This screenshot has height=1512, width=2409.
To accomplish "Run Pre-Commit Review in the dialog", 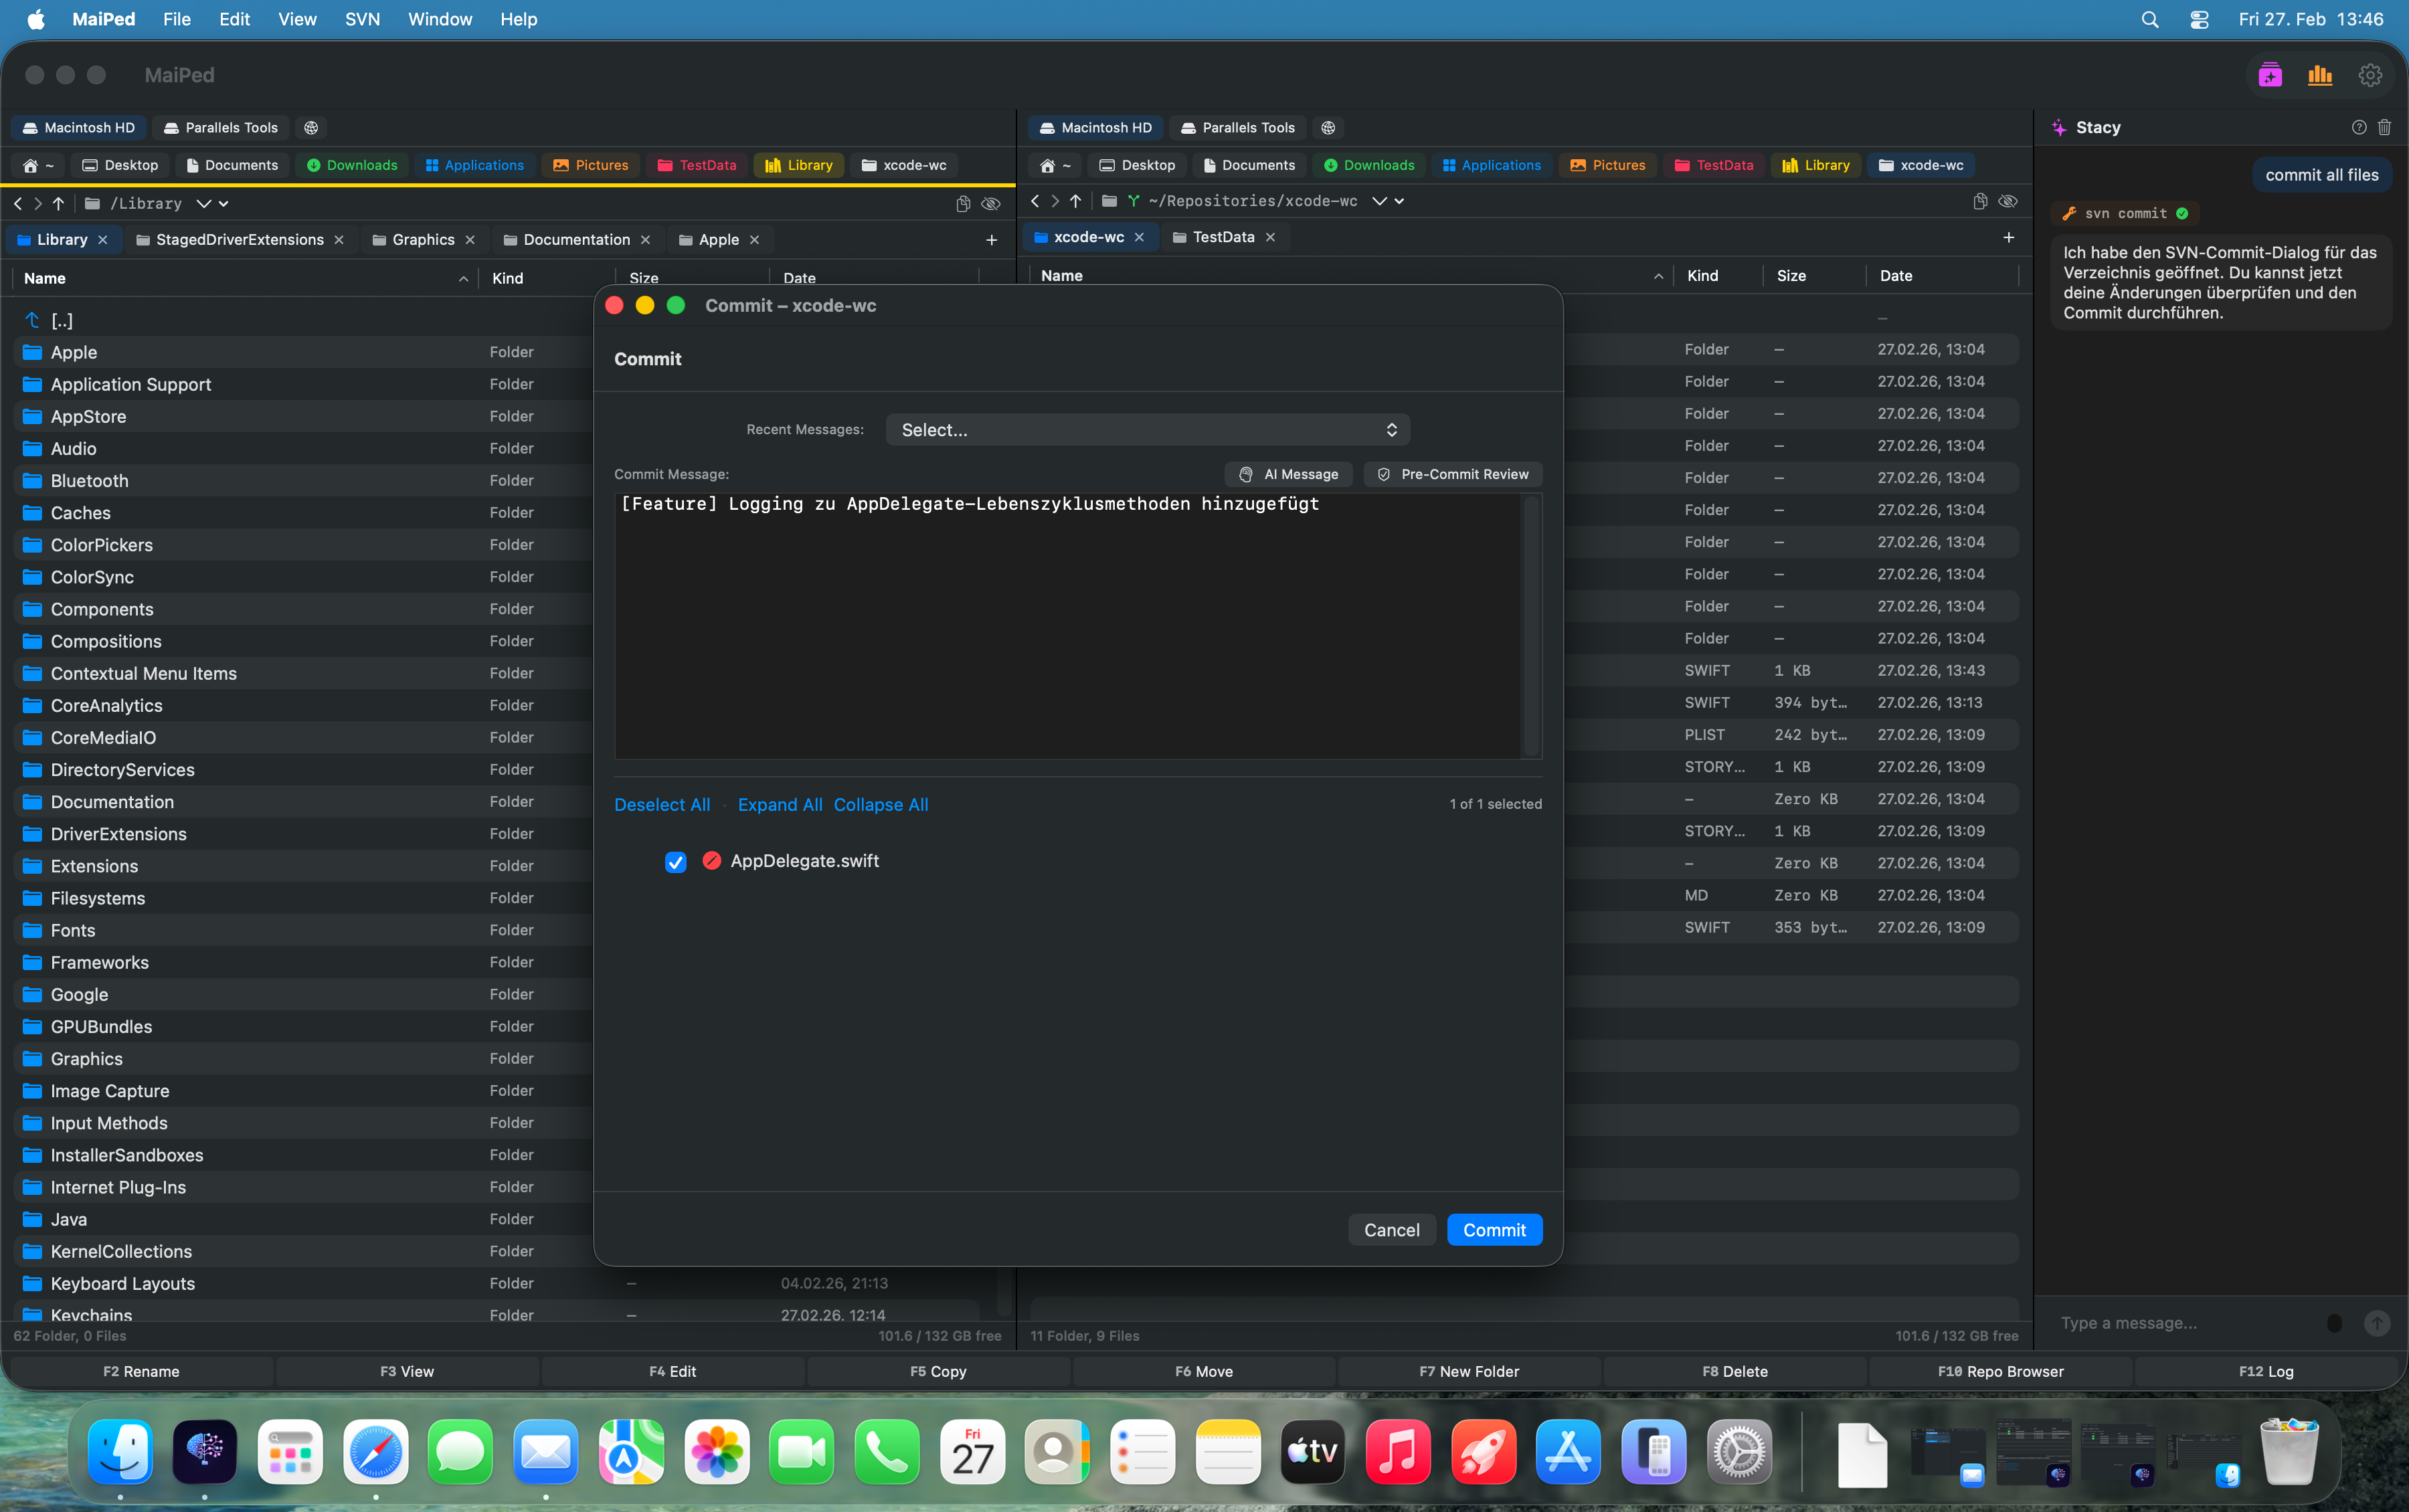I will click(1452, 474).
